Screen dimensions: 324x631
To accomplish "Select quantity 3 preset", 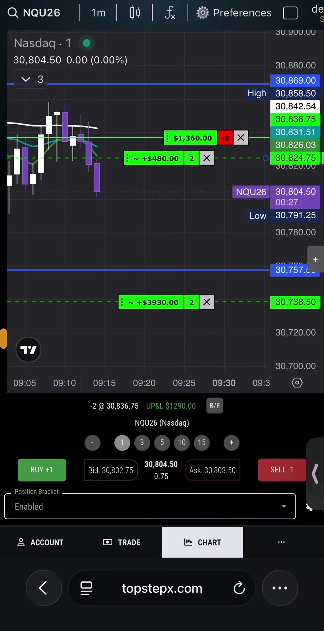I will [142, 443].
